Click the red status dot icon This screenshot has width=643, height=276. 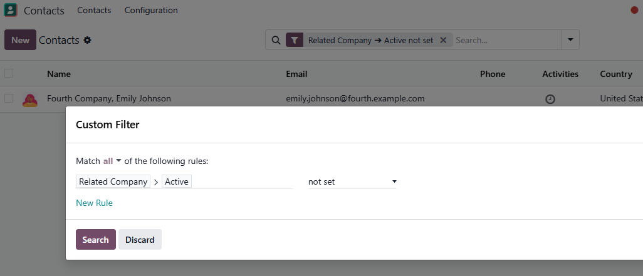pos(634,10)
